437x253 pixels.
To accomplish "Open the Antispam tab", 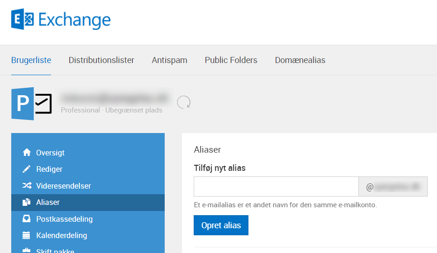I will click(x=169, y=60).
